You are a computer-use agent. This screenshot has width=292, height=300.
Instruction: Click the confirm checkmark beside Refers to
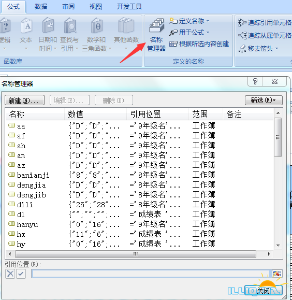21,274
